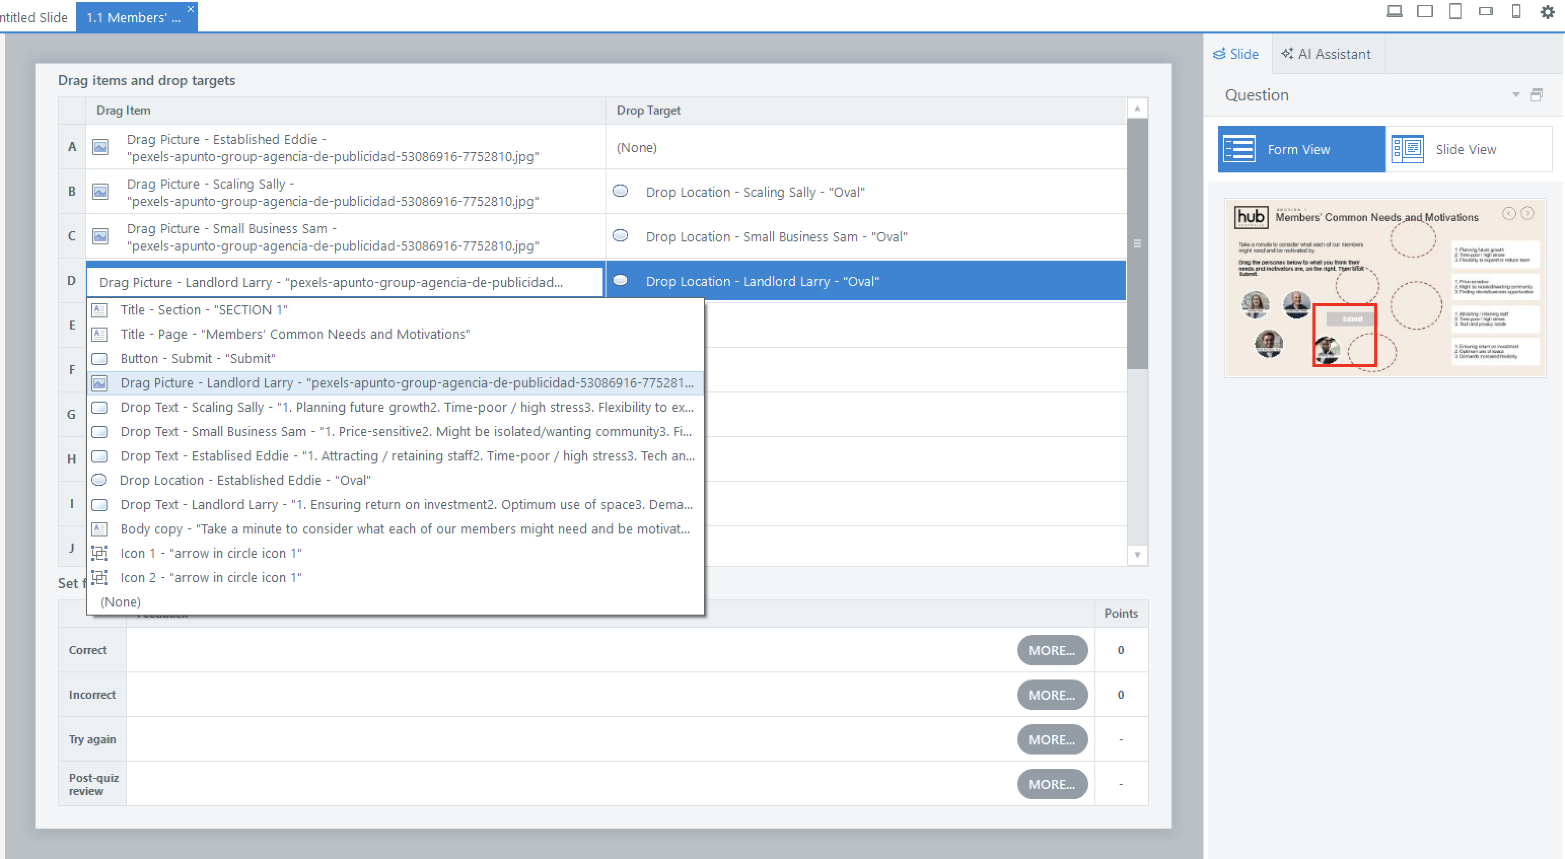This screenshot has width=1565, height=859.
Task: Click the slide preview thumbnail
Action: tap(1384, 288)
